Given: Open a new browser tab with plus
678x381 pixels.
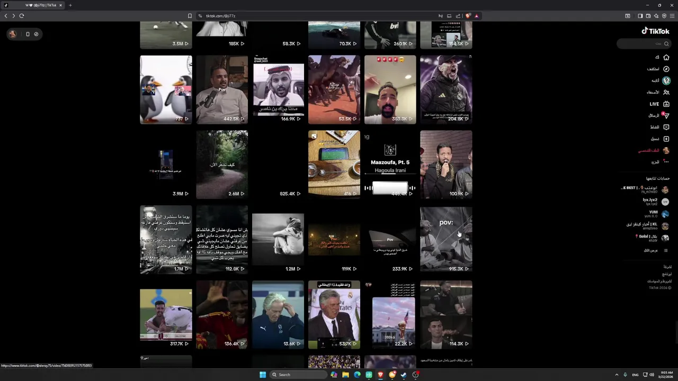Looking at the screenshot, I should click(x=70, y=5).
